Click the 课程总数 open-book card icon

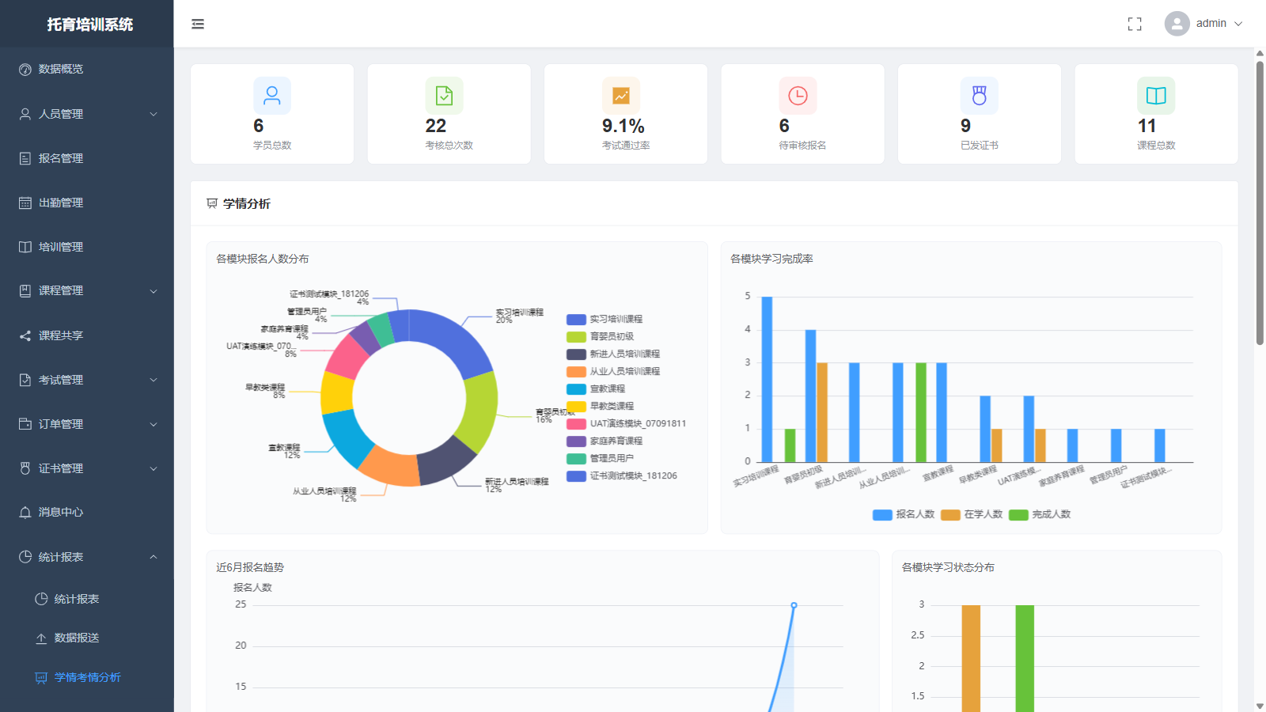pyautogui.click(x=1156, y=96)
